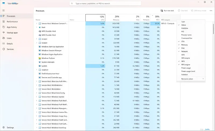Image resolution: width=215 pixels, height=131 pixels.
Task: Click the Paint process icon
Action: pyautogui.click(x=40, y=27)
